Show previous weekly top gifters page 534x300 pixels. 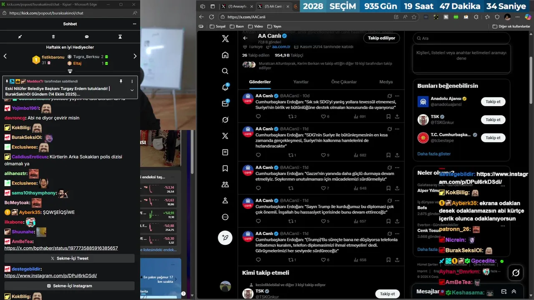coord(5,56)
